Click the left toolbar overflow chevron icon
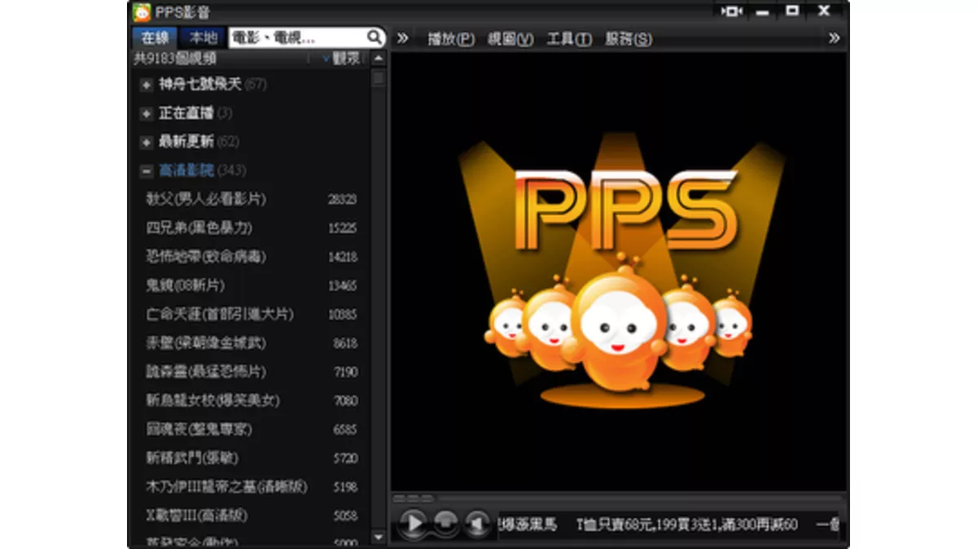977x549 pixels. tap(401, 37)
